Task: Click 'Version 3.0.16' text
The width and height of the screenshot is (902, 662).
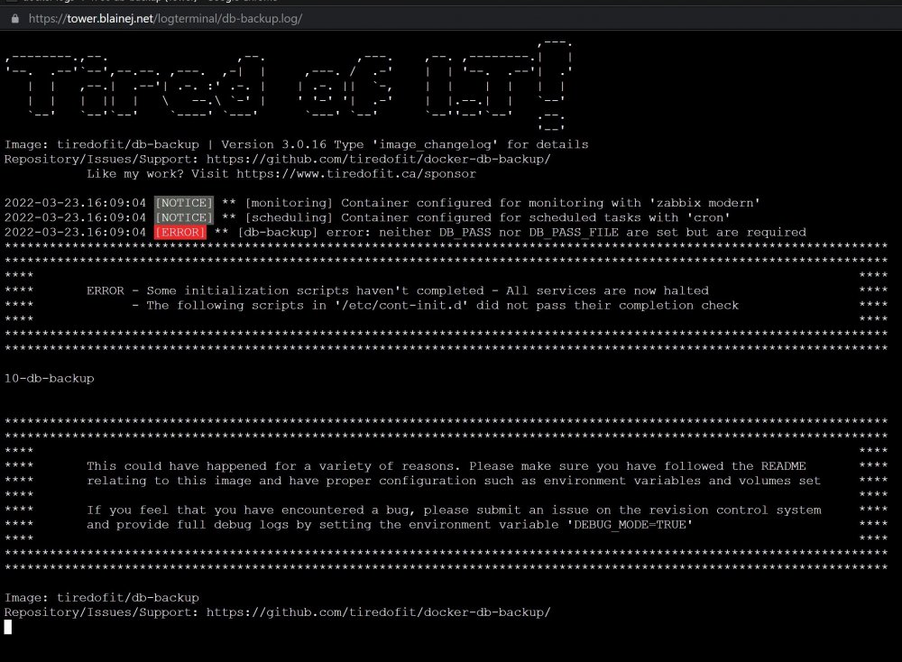Action: click(274, 144)
